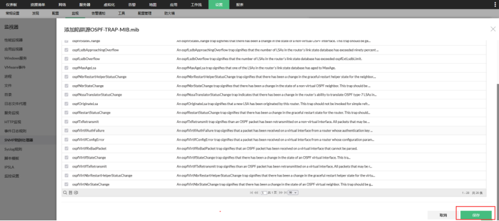Toggle checkbox for ospfVirtIfAuthFailure
The width and height of the screenshot is (499, 221).
67,130
